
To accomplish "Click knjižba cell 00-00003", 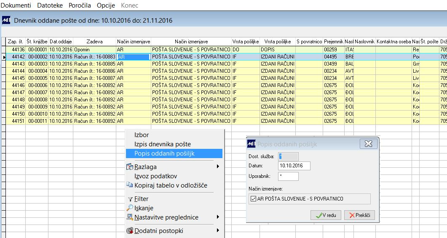I will (37, 64).
